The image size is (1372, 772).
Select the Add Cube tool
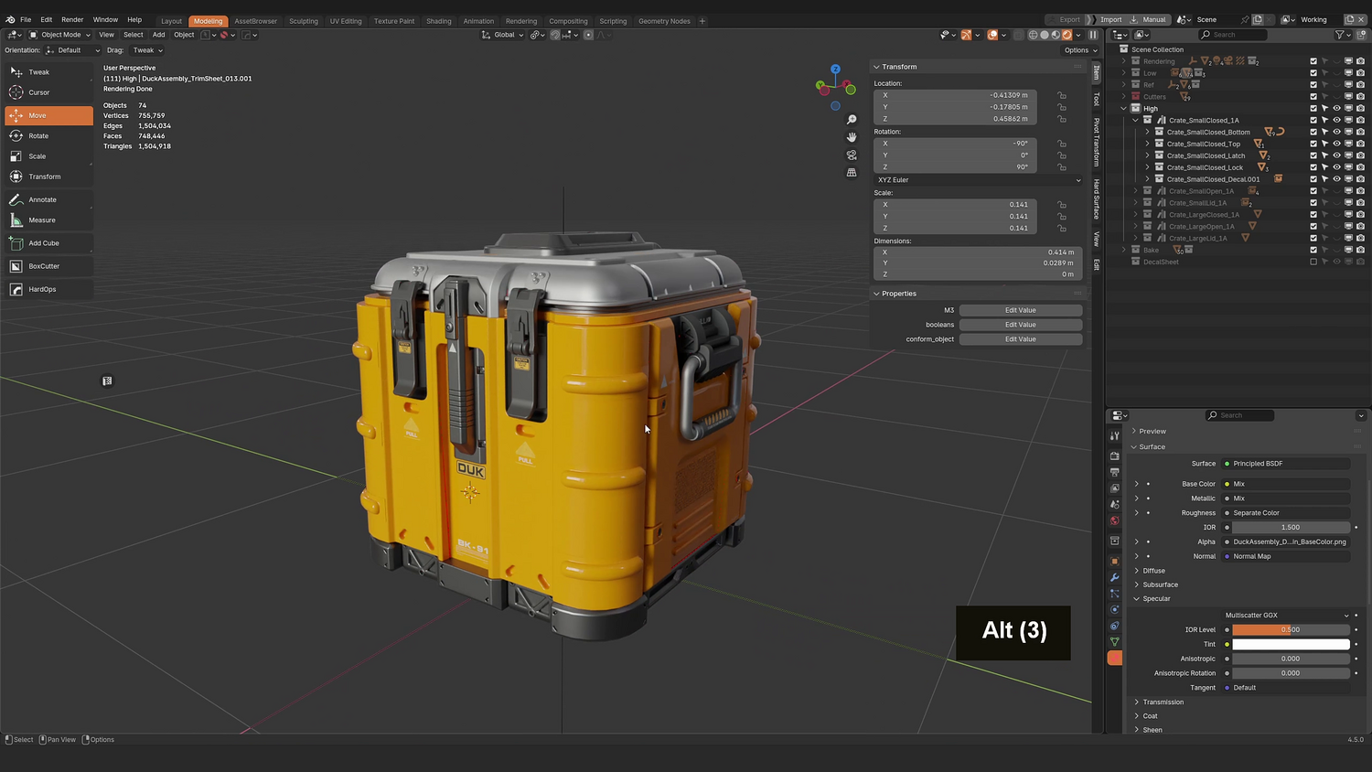pyautogui.click(x=48, y=243)
